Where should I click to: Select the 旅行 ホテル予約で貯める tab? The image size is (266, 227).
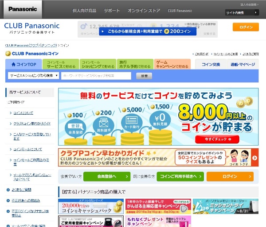[135, 64]
